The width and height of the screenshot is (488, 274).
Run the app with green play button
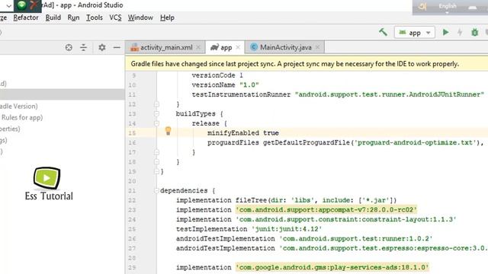tap(445, 32)
